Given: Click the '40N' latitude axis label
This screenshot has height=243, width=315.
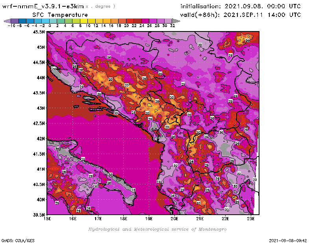Looking at the screenshot, I should point(41,199).
